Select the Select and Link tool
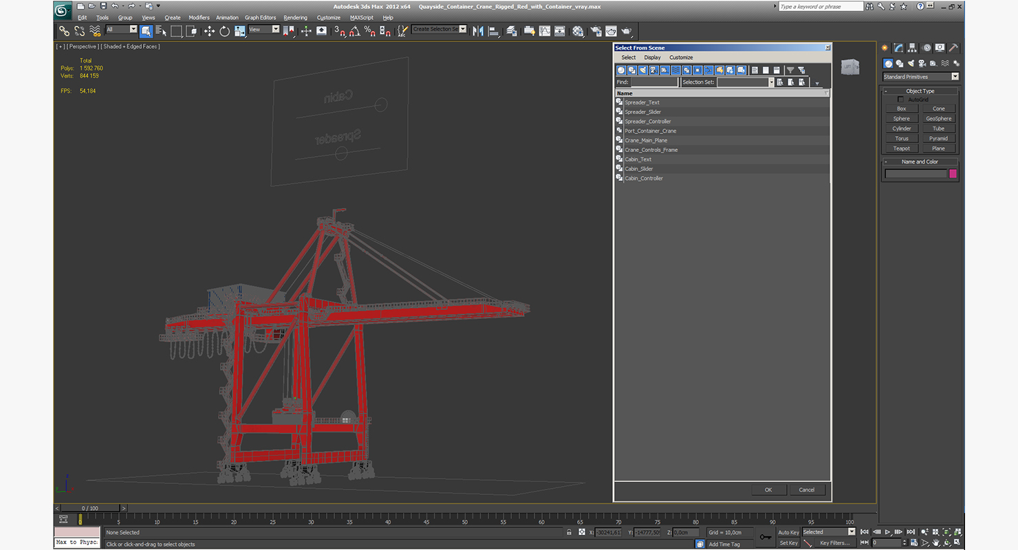This screenshot has width=1018, height=550. point(64,31)
